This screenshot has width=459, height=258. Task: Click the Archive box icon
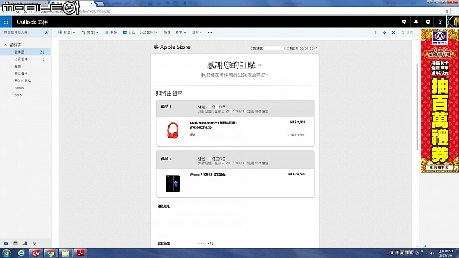pos(125,32)
